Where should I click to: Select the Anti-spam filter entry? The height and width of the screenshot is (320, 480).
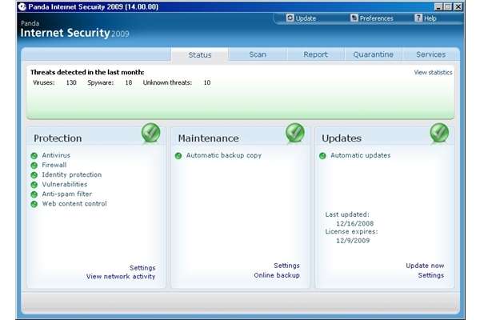click(66, 194)
